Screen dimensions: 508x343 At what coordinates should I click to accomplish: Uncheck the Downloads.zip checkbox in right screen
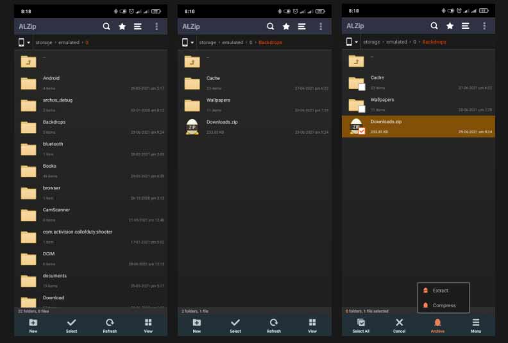point(362,131)
